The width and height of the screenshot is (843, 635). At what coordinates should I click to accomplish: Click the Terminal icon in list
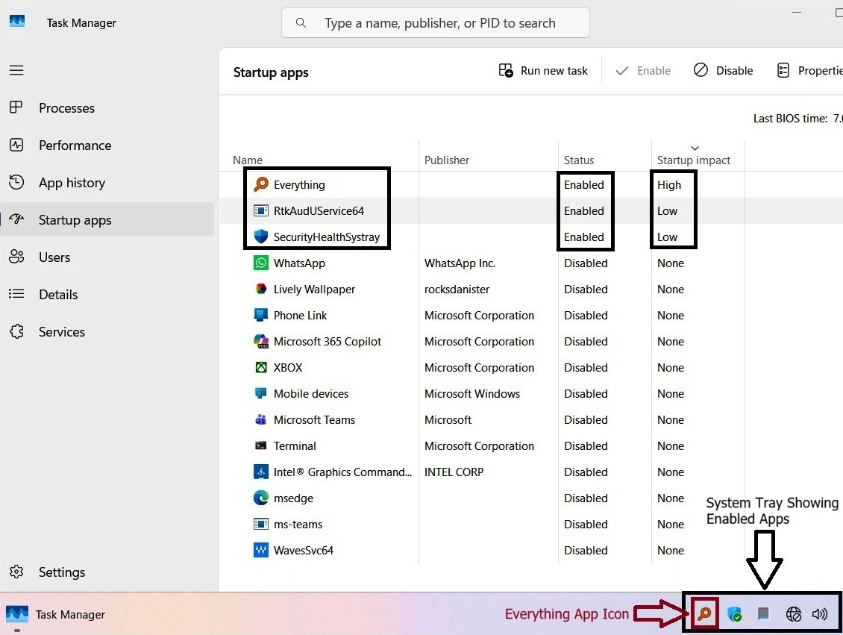pyautogui.click(x=261, y=445)
